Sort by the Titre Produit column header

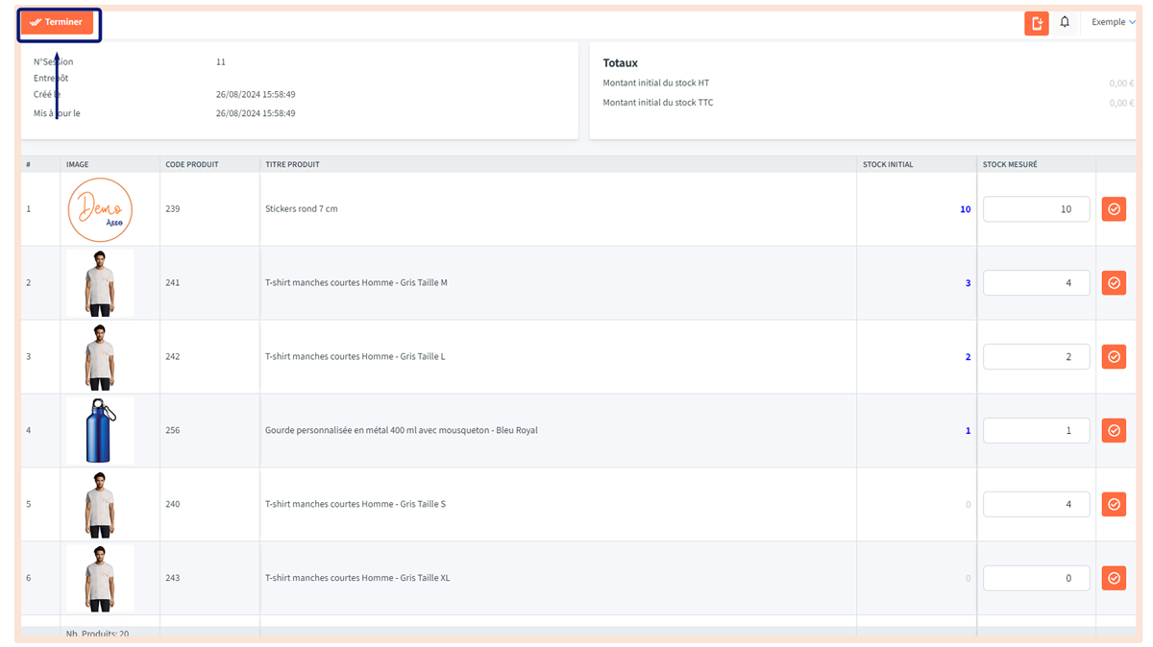[x=292, y=164]
